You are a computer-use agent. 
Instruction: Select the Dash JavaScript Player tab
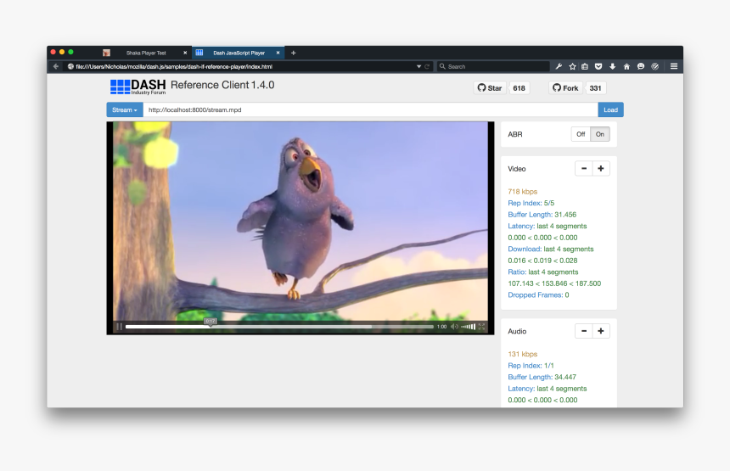pos(239,53)
